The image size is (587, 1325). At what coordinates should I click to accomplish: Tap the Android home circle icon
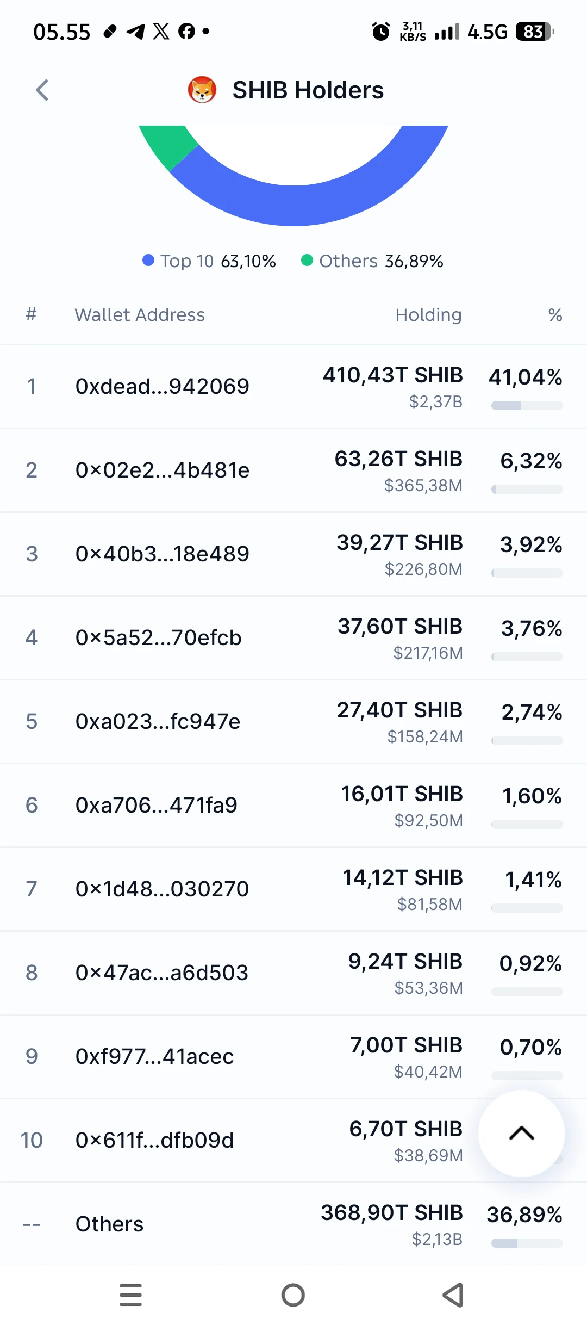pyautogui.click(x=293, y=1295)
